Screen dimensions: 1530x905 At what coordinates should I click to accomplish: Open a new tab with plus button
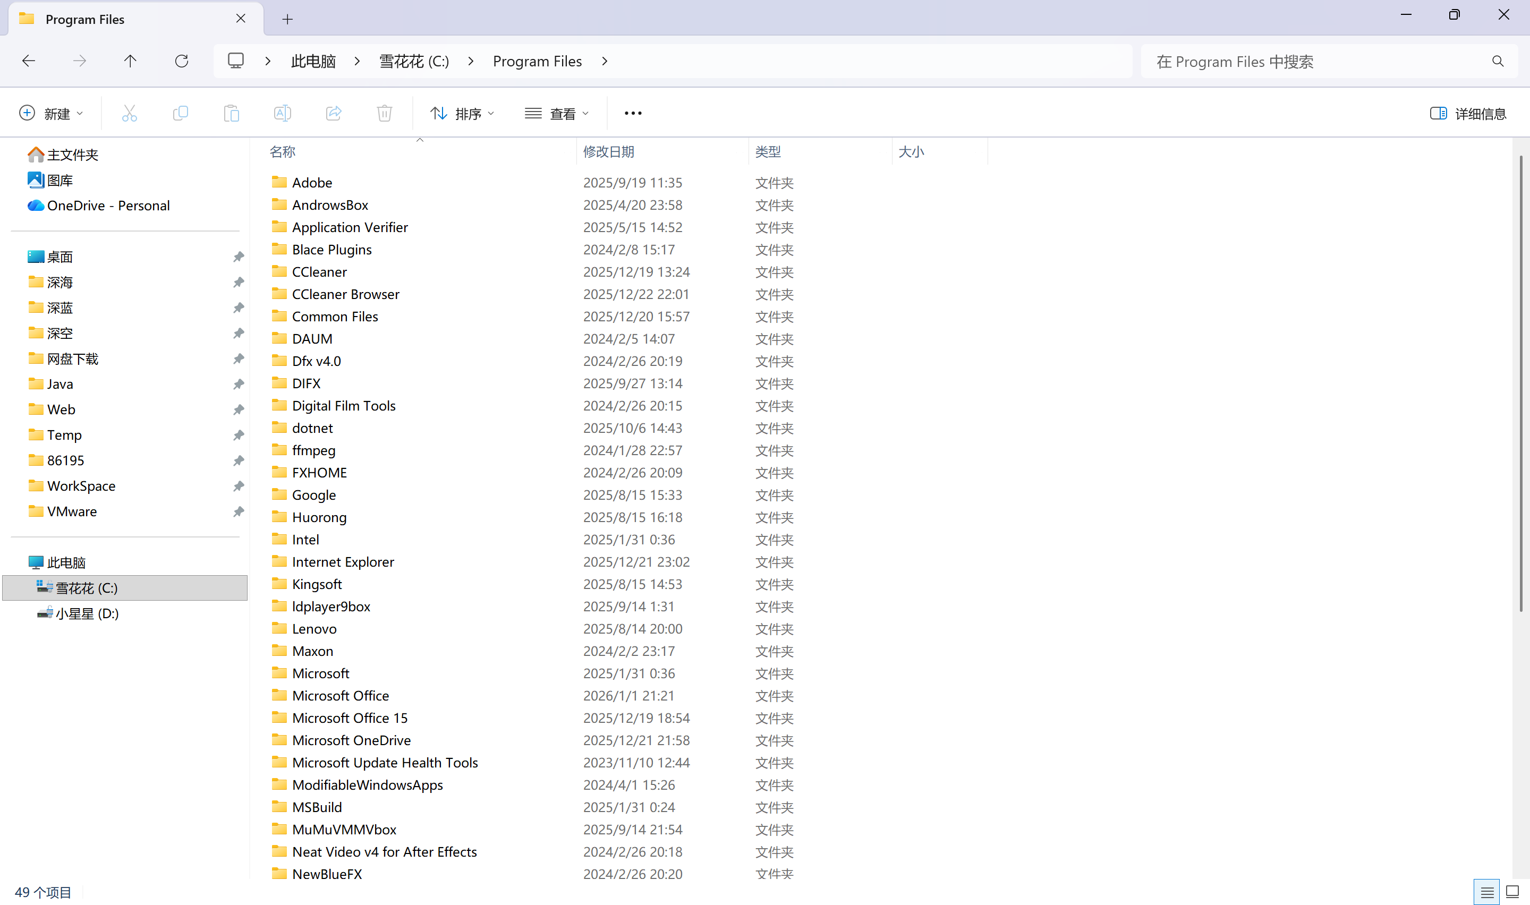pos(287,20)
